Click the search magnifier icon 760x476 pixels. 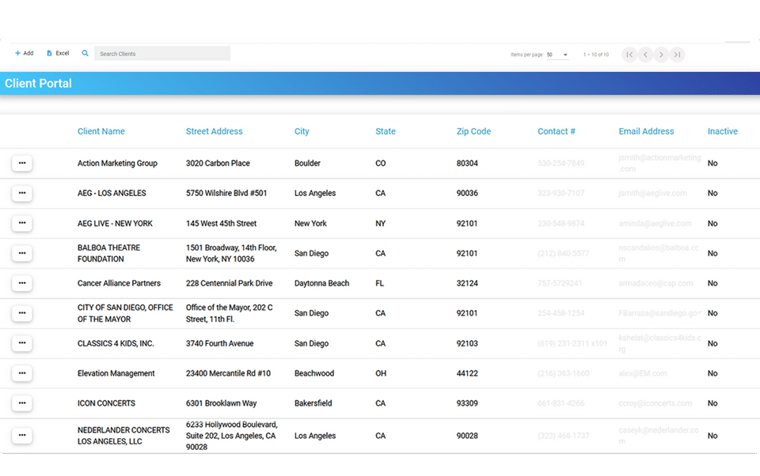(85, 53)
